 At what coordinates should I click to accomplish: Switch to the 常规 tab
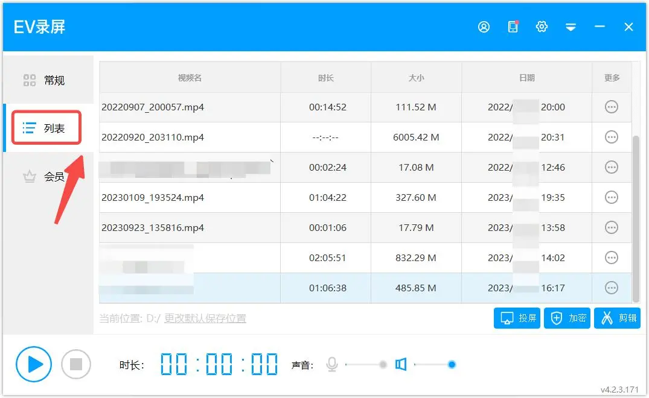[x=48, y=80]
